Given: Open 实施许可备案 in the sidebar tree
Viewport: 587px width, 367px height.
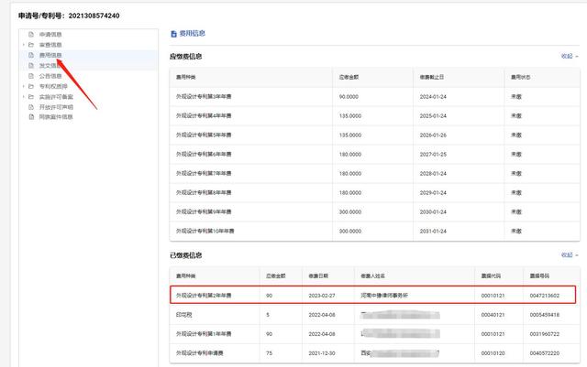Looking at the screenshot, I should 56,97.
